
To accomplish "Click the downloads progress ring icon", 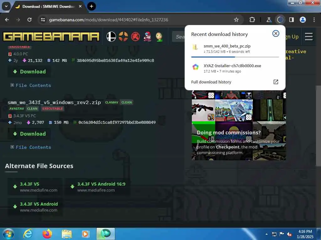I will (x=280, y=20).
